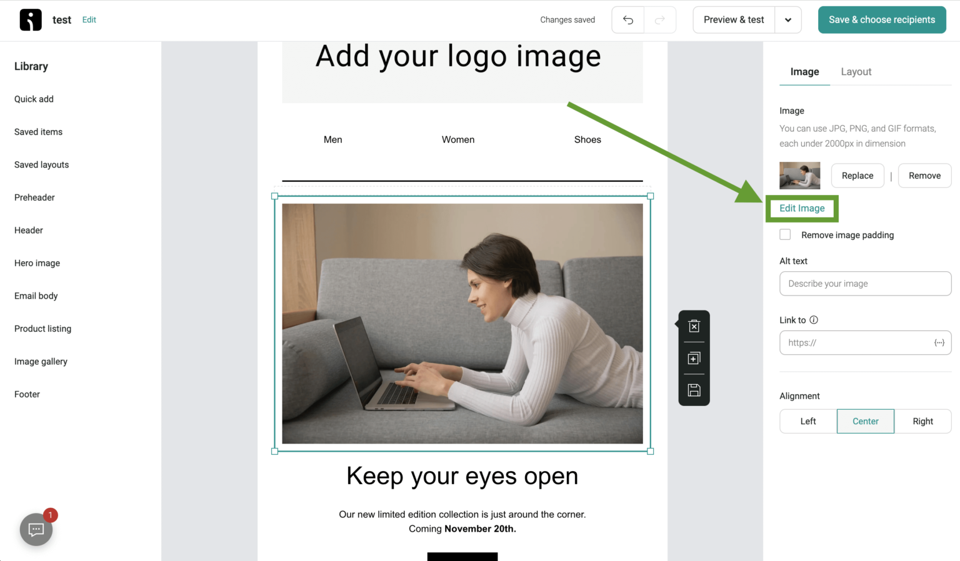Delete the selected image block using the trash icon
Screen dimensions: 960x561
pyautogui.click(x=693, y=325)
